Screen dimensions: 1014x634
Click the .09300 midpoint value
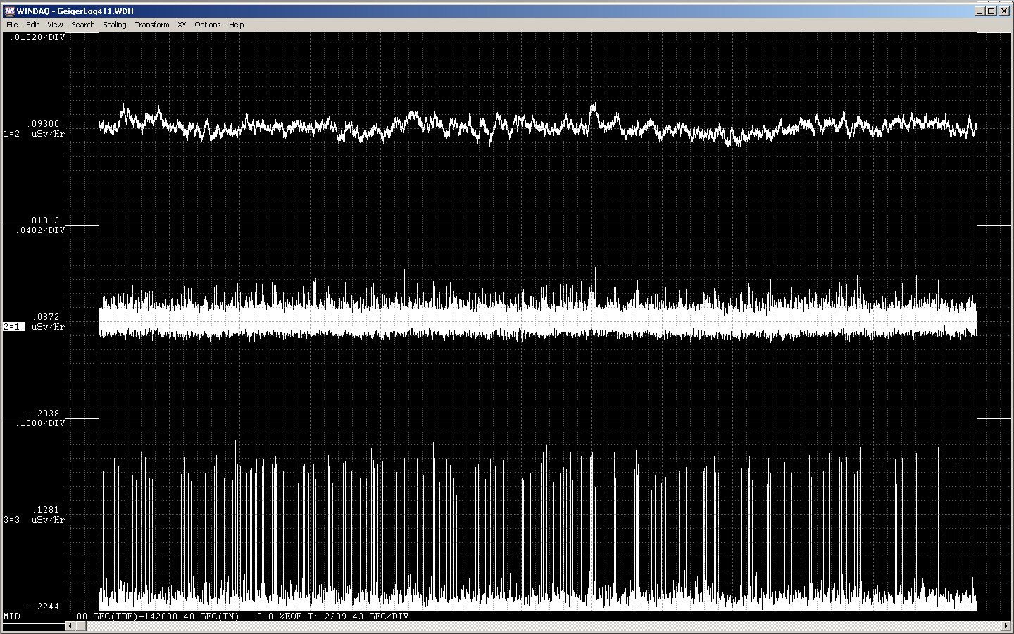pos(44,124)
